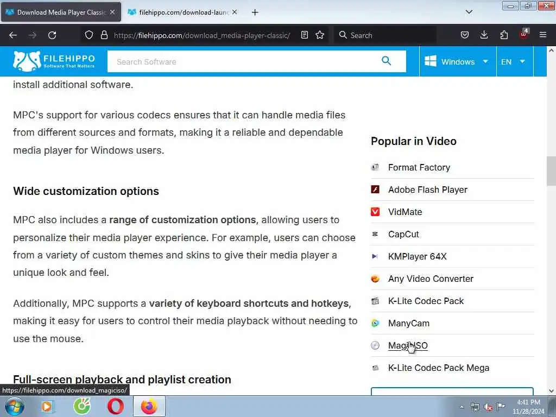Click the padlock site security icon

104,35
